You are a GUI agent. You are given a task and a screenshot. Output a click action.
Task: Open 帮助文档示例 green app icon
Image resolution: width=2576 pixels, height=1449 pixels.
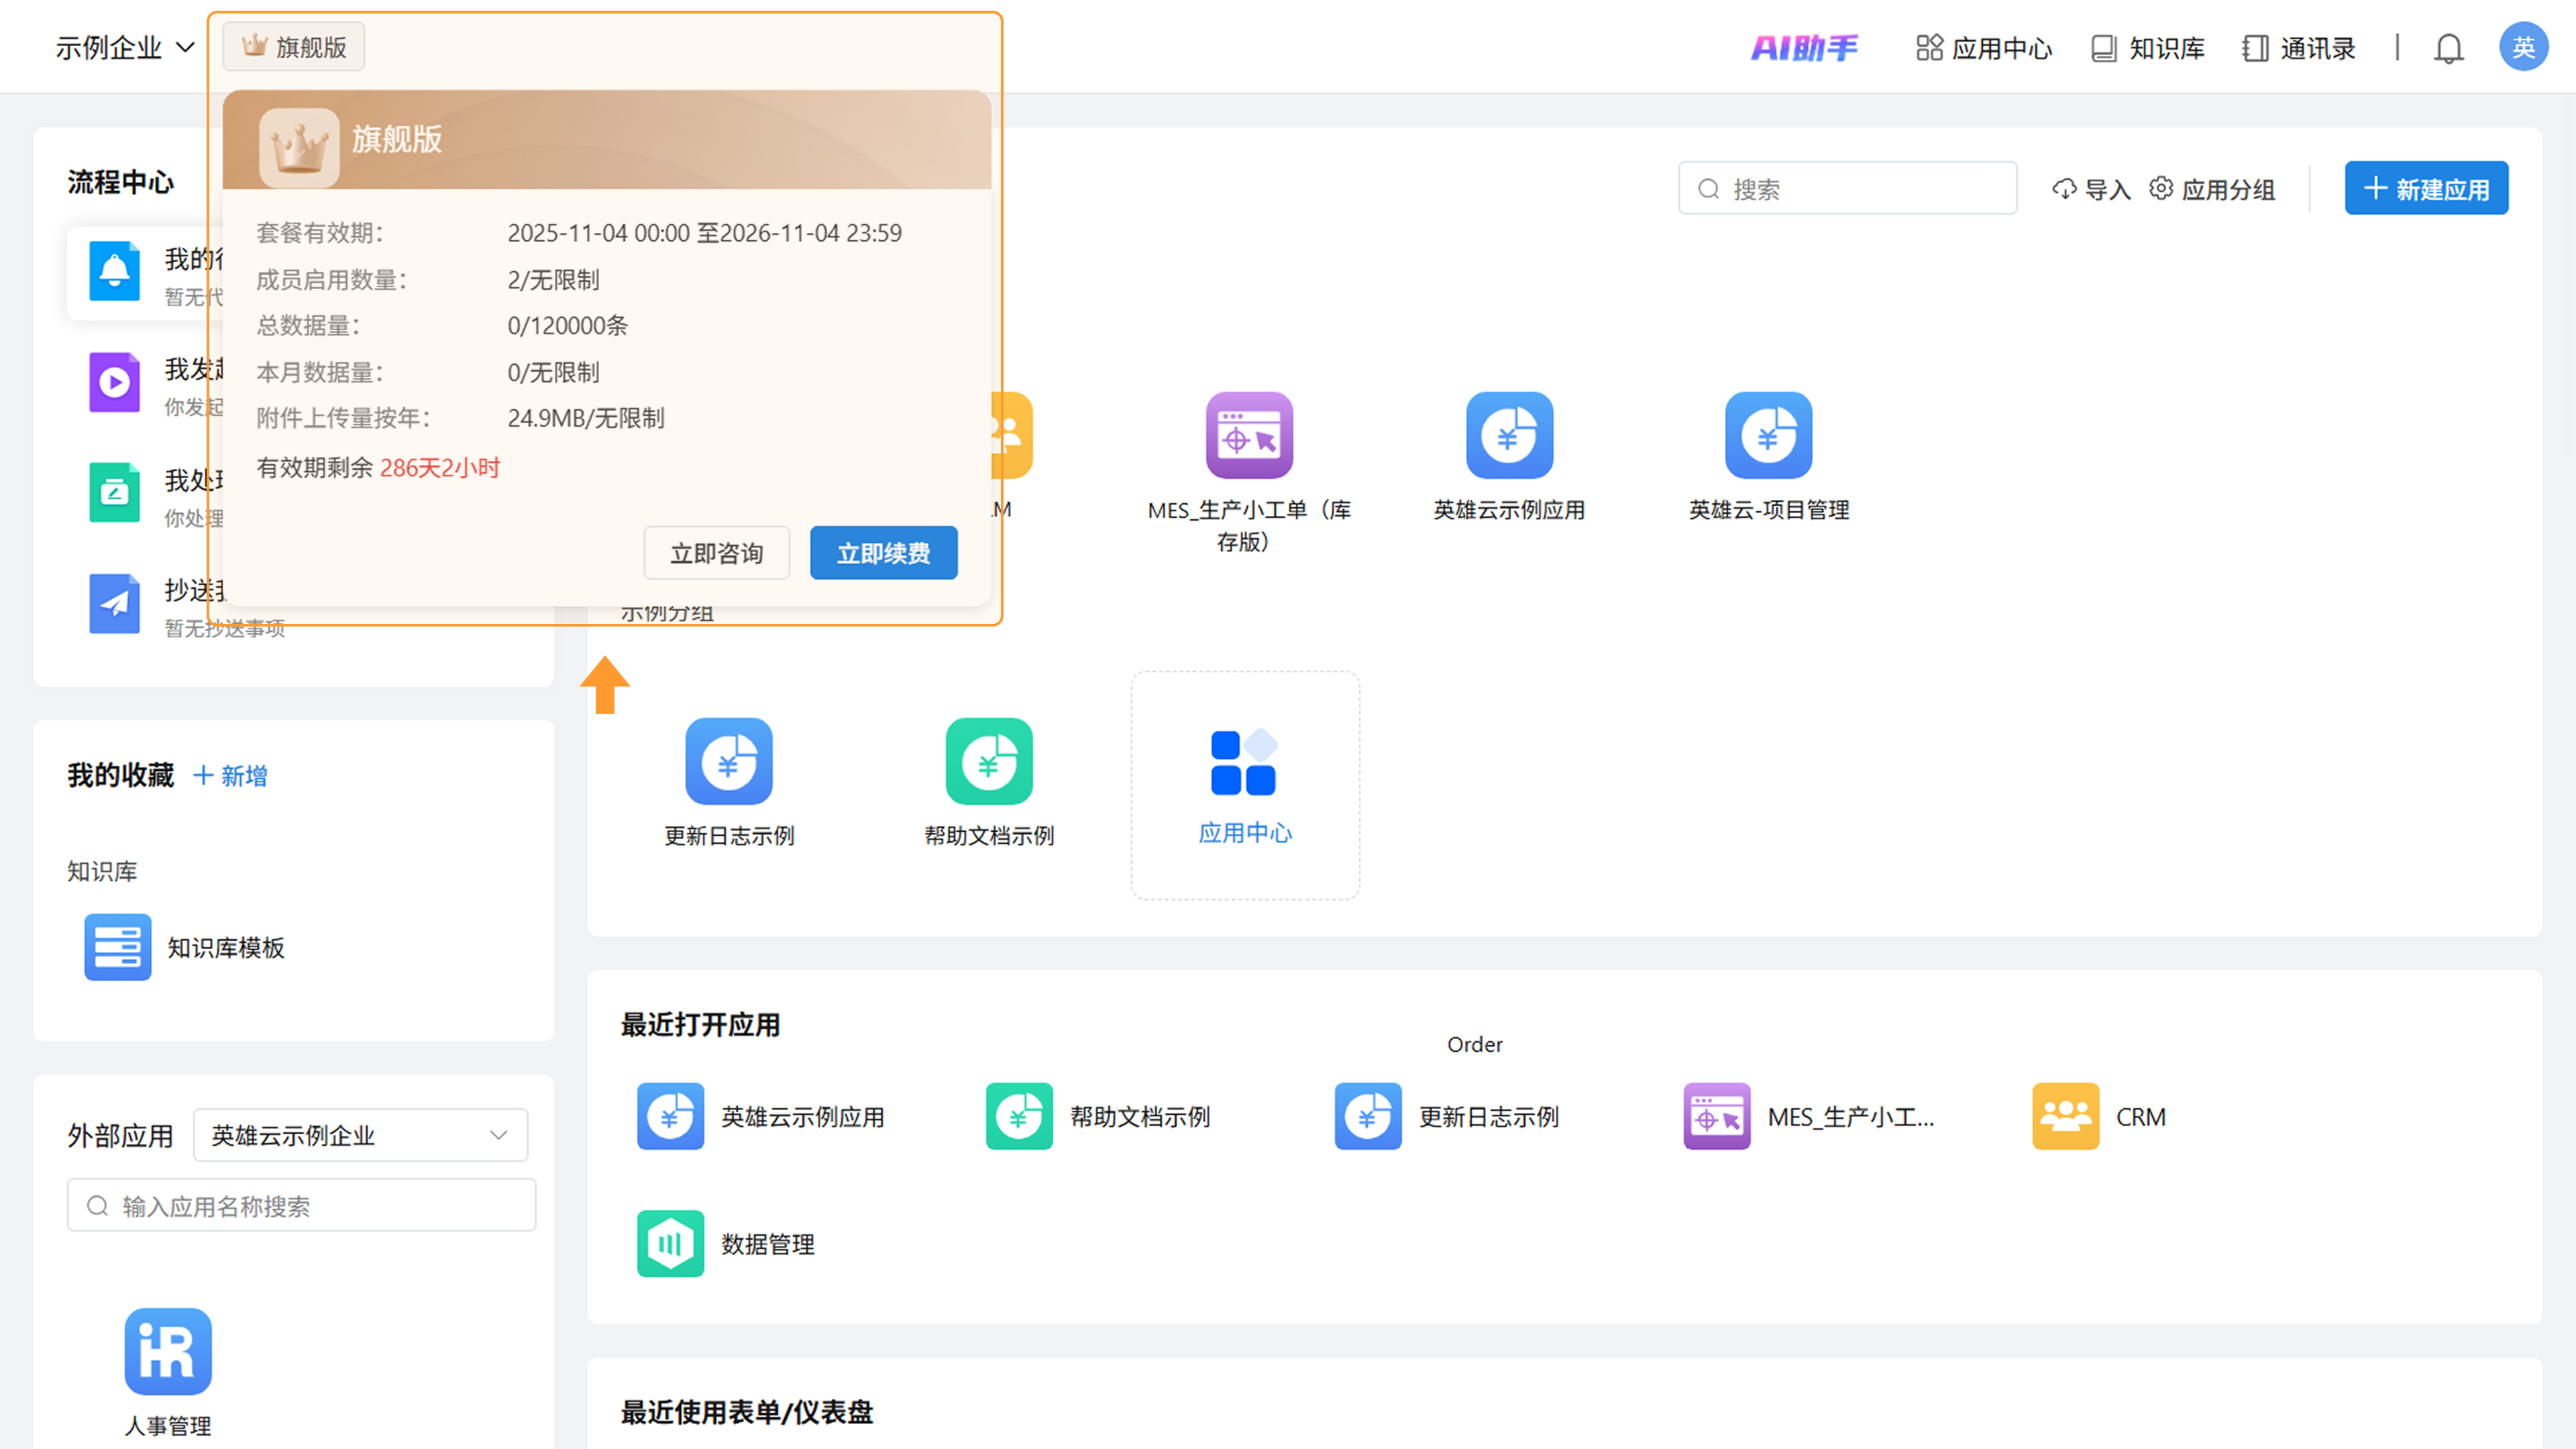click(989, 761)
